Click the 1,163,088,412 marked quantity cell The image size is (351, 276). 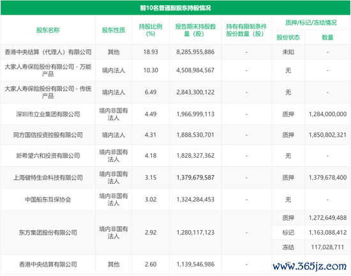[x=327, y=233]
